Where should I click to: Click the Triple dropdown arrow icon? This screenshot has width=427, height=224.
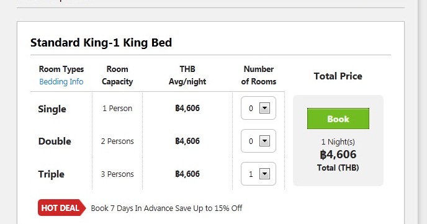coord(264,174)
